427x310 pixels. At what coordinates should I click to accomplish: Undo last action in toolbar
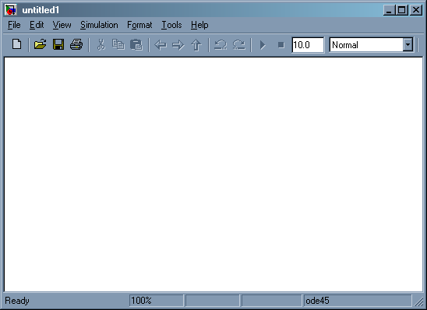(221, 44)
